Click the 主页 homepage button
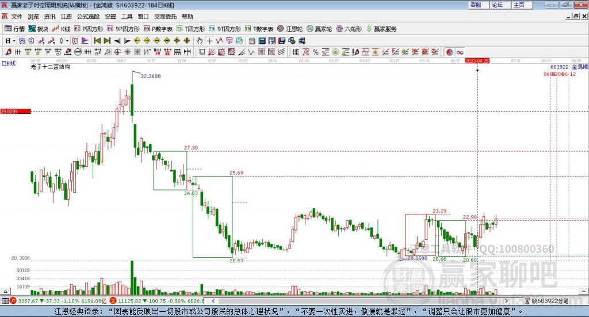Screen dimensions: 589x317 pos(522,5)
